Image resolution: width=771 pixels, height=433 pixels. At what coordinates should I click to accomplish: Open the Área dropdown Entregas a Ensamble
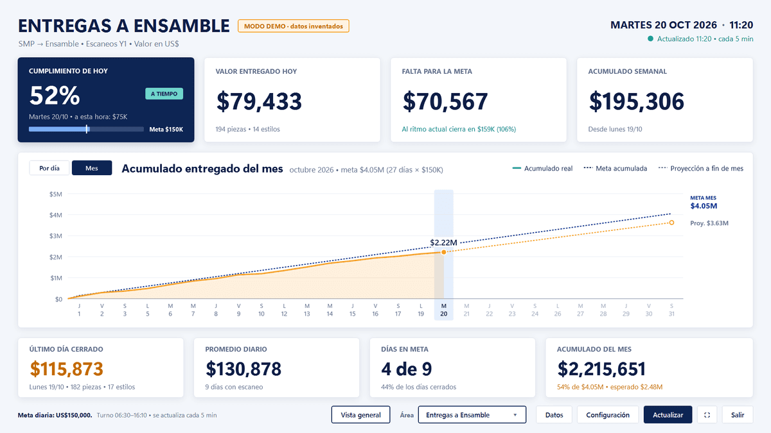point(472,415)
